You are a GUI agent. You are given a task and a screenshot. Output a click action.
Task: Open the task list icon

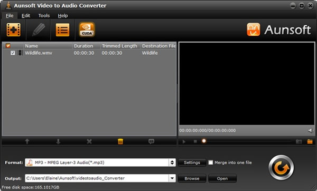[62, 30]
